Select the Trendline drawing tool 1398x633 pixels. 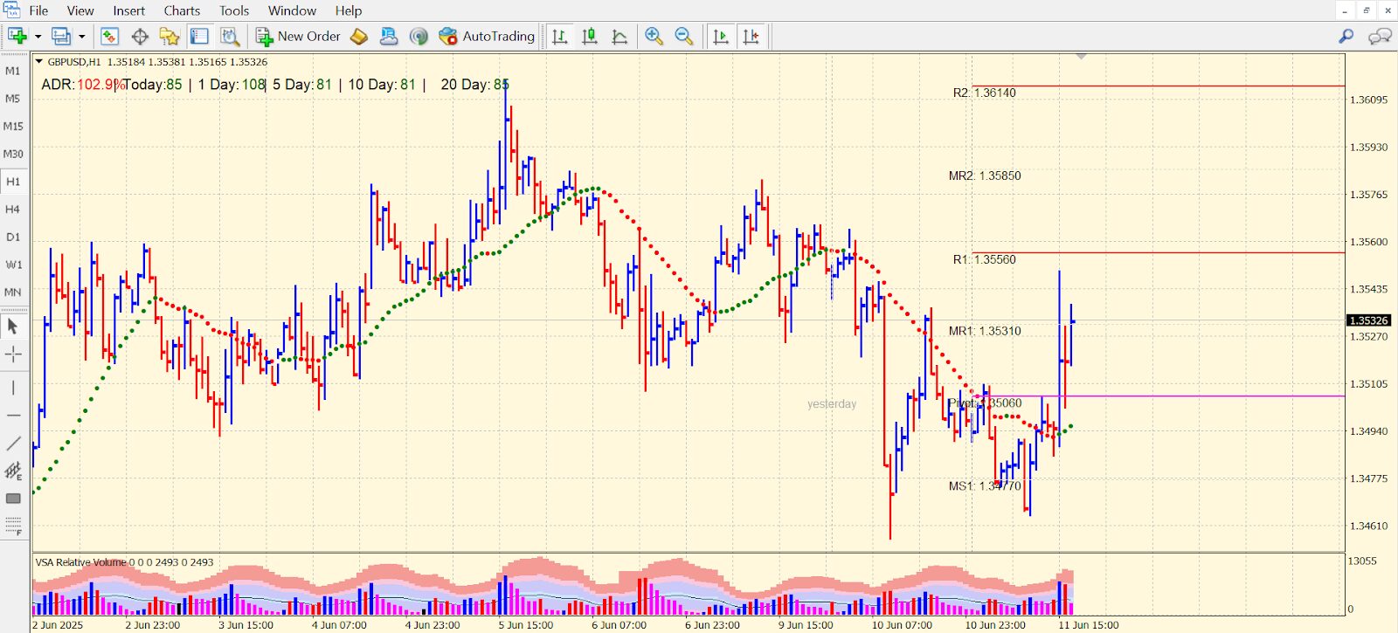[13, 444]
